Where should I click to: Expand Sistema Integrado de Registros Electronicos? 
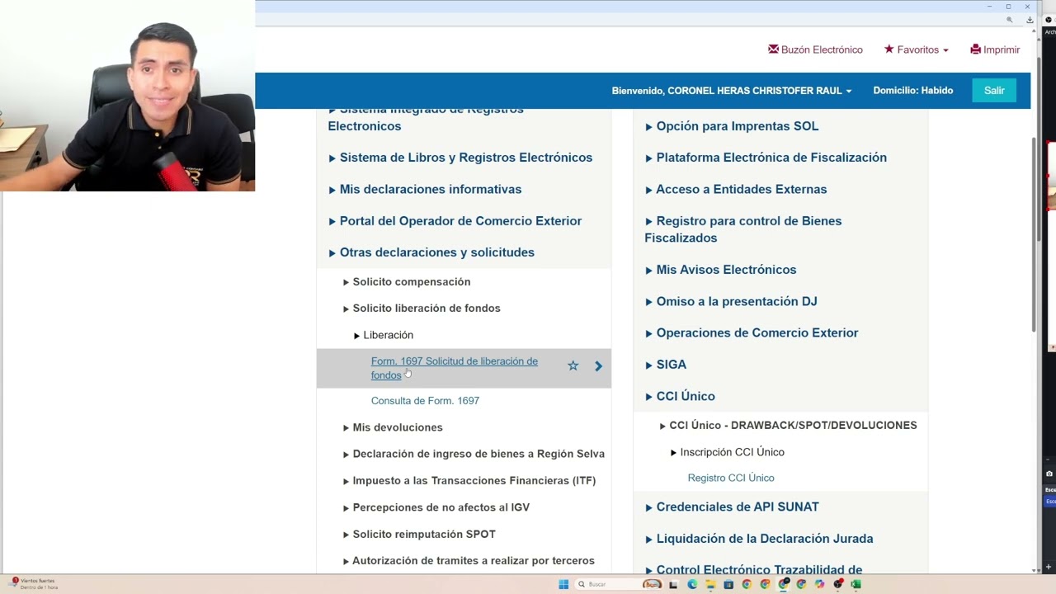tap(426, 118)
